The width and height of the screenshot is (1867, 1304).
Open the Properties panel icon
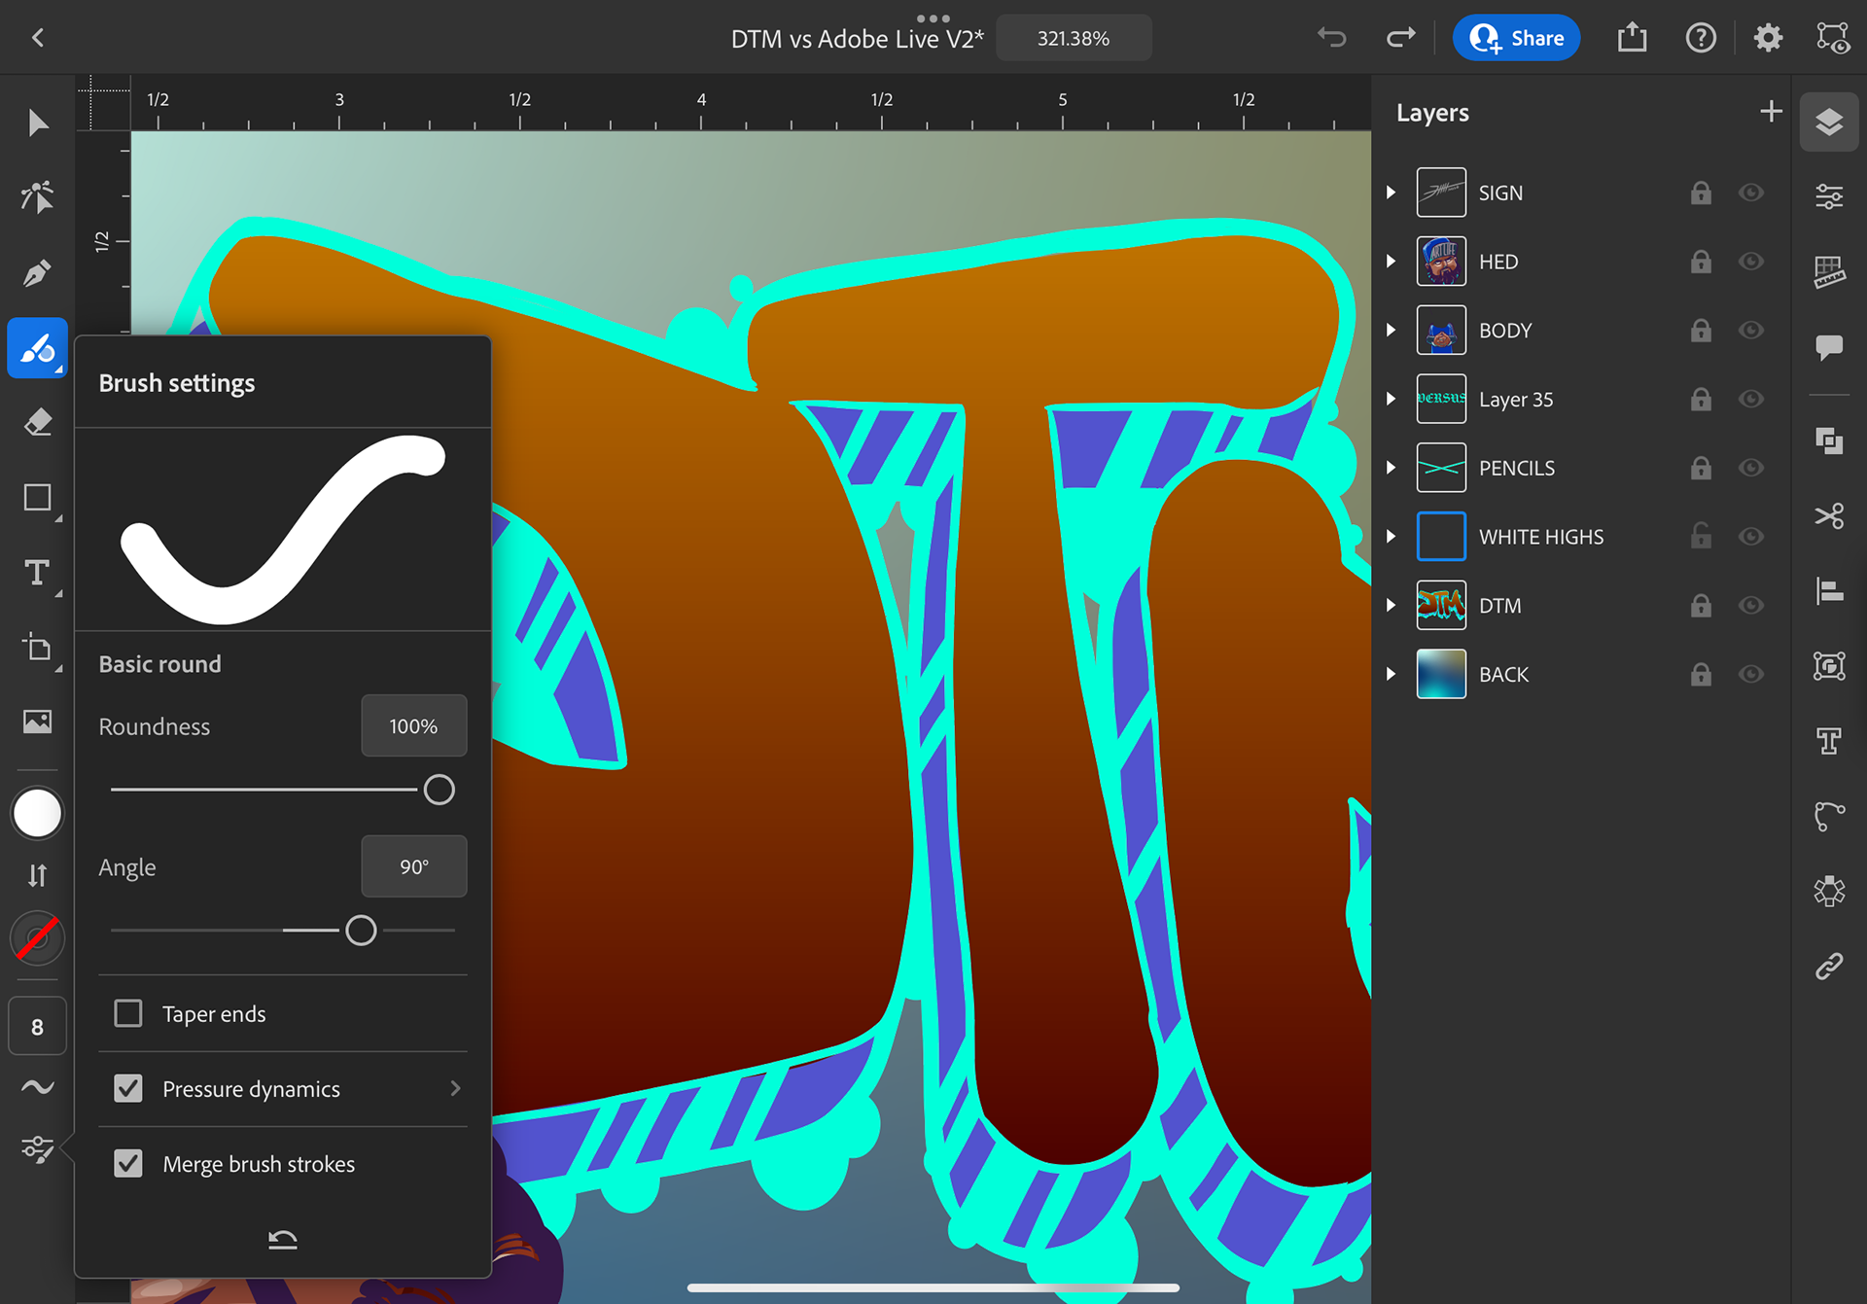tap(1829, 196)
